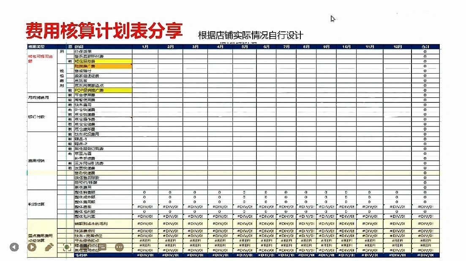Select the 合计 total column header
This screenshot has width=466, height=261.
click(x=425, y=47)
